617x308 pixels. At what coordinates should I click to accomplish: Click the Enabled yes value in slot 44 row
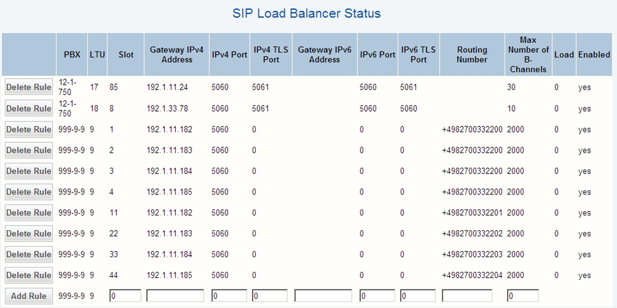[x=584, y=275]
